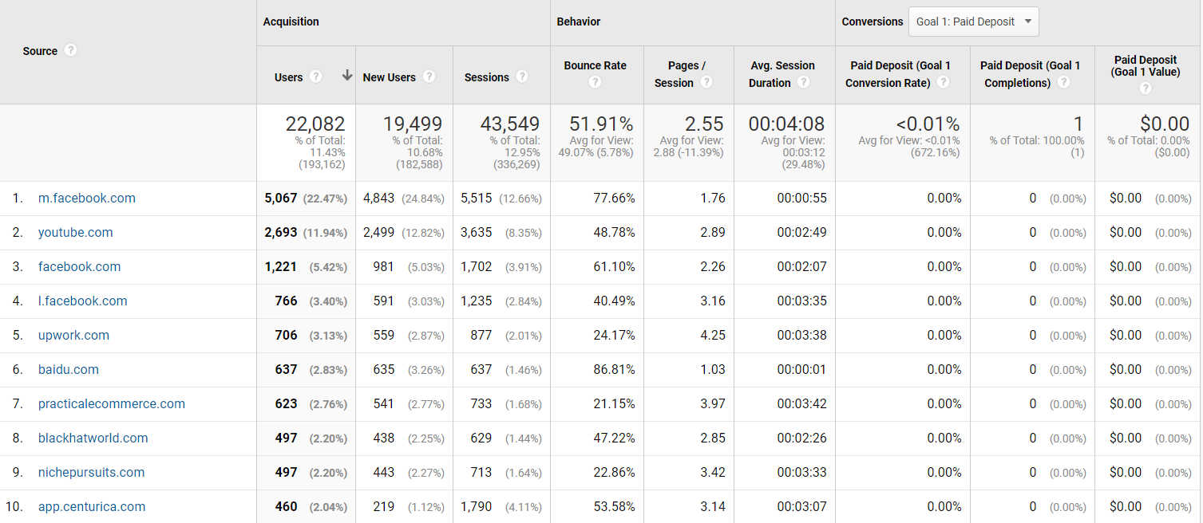Select l.facebook.com sessions 1,235

click(477, 301)
